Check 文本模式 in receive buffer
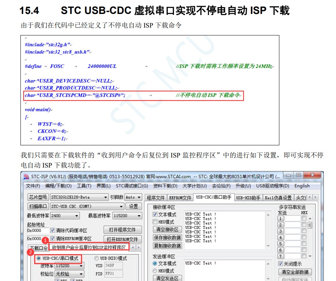 (x=155, y=214)
